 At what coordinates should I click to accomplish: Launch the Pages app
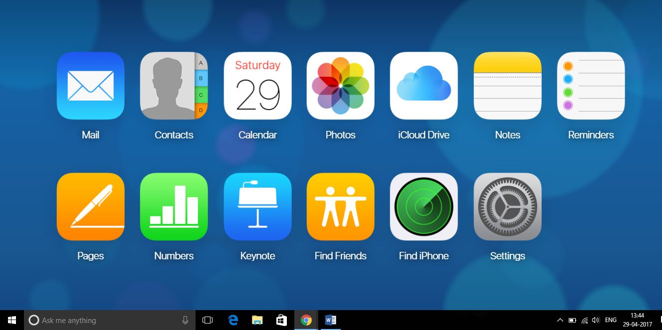click(90, 207)
